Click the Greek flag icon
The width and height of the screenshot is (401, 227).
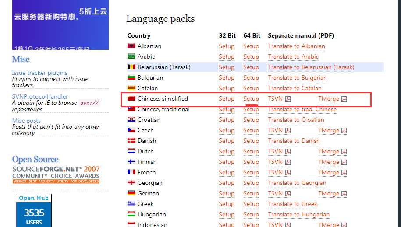(x=131, y=203)
